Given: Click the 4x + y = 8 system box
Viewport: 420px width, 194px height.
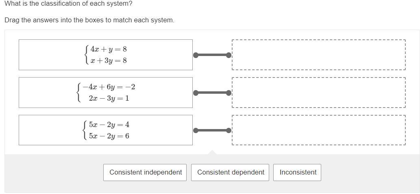Looking at the screenshot, I should point(106,55).
